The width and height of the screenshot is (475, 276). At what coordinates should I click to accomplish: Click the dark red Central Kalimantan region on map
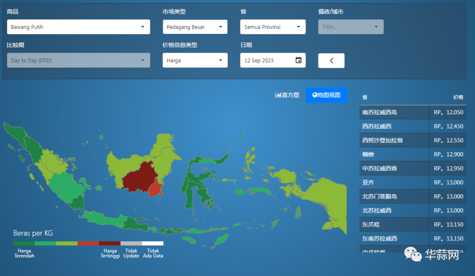[x=139, y=178]
